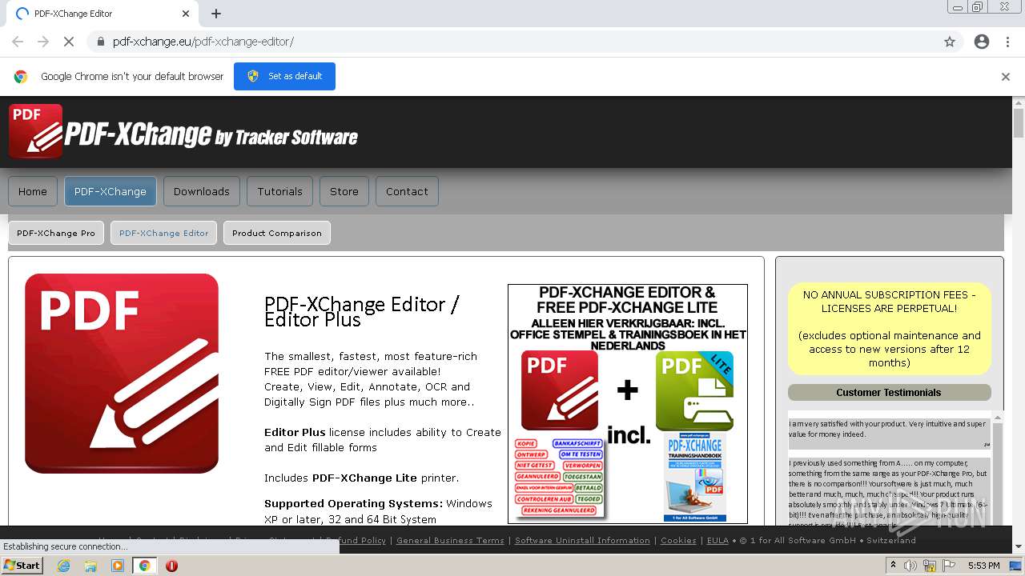The width and height of the screenshot is (1025, 576).
Task: Open the Chrome three-dot menu
Action: (1007, 42)
